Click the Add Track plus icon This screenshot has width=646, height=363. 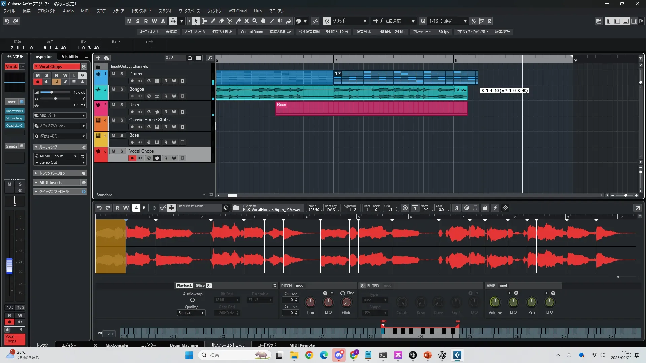(x=98, y=58)
